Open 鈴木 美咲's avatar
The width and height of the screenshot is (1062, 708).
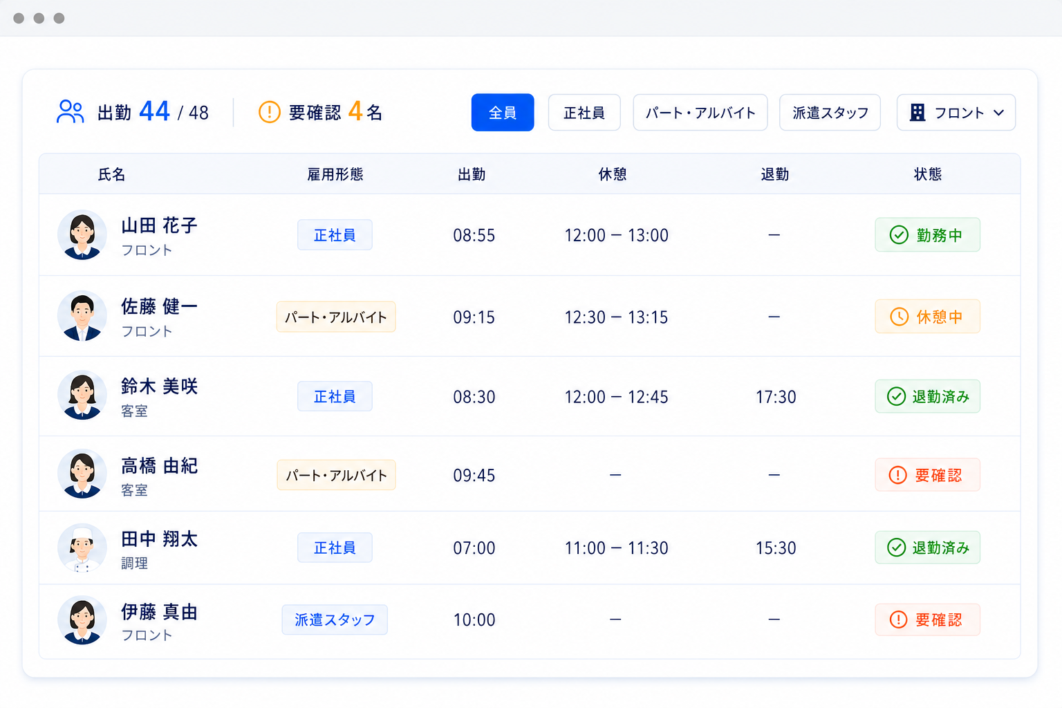82,395
